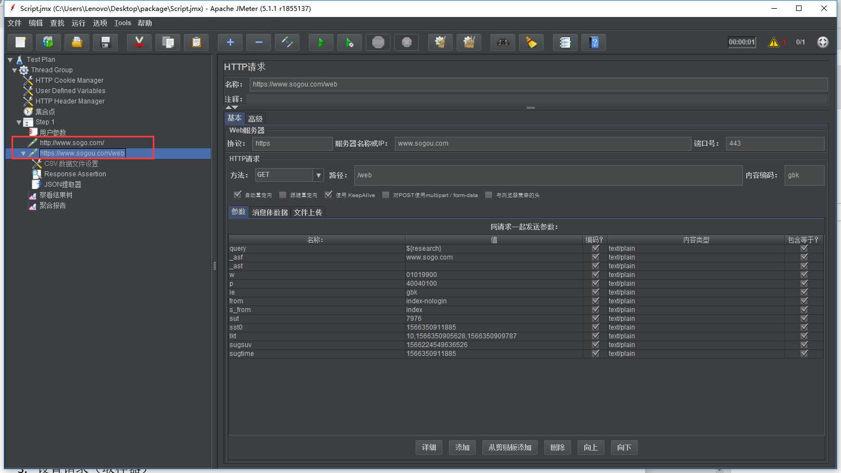Click the 向下 button
841x473 pixels.
tap(624, 447)
